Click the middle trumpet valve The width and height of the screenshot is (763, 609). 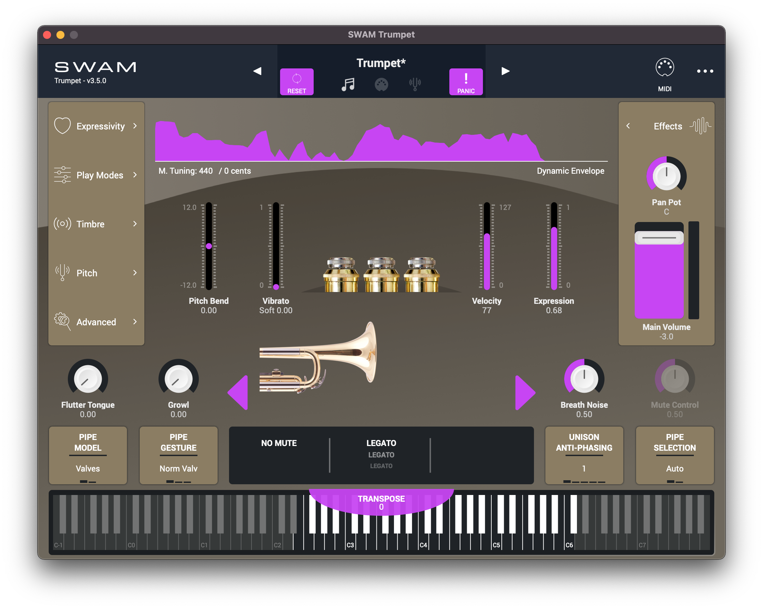[381, 275]
